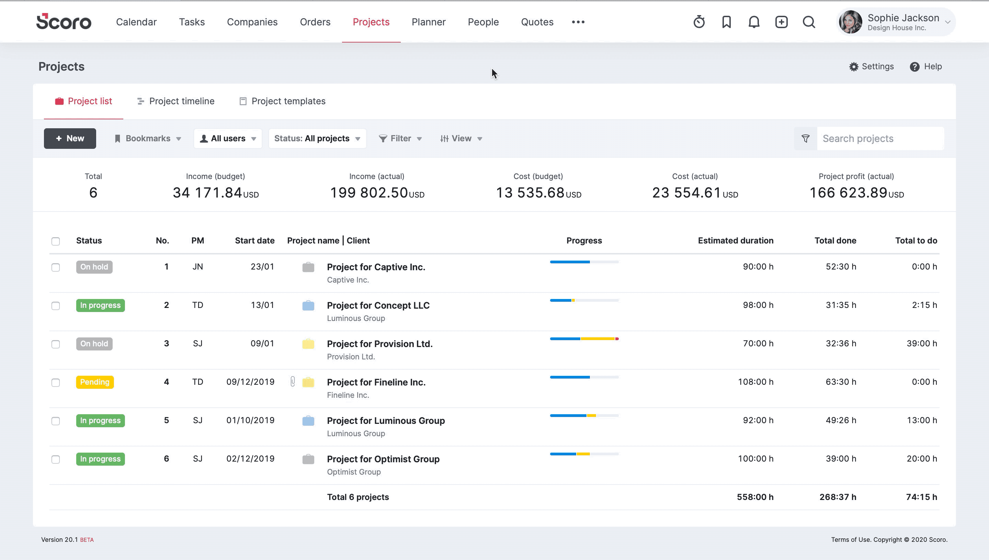The image size is (989, 560).
Task: Click the yellow briefcase icon for Project for Fineline Inc.
Action: coord(308,382)
